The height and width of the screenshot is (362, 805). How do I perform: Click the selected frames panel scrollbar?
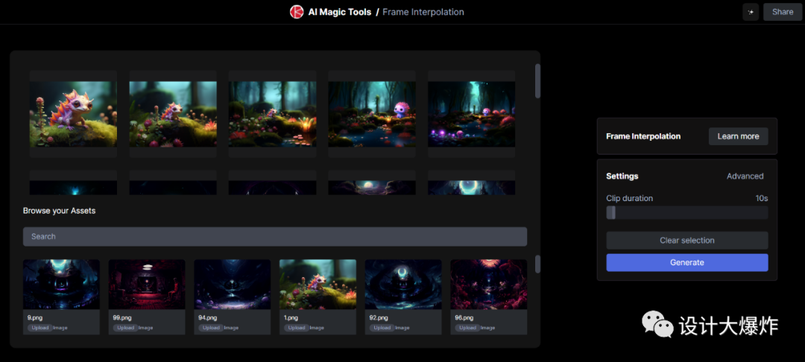pyautogui.click(x=538, y=81)
